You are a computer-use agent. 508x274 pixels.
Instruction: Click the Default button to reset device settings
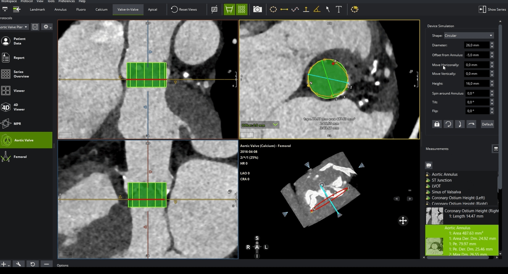487,124
